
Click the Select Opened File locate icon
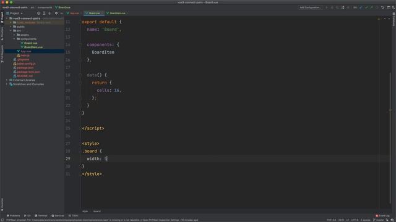[x=38, y=13]
